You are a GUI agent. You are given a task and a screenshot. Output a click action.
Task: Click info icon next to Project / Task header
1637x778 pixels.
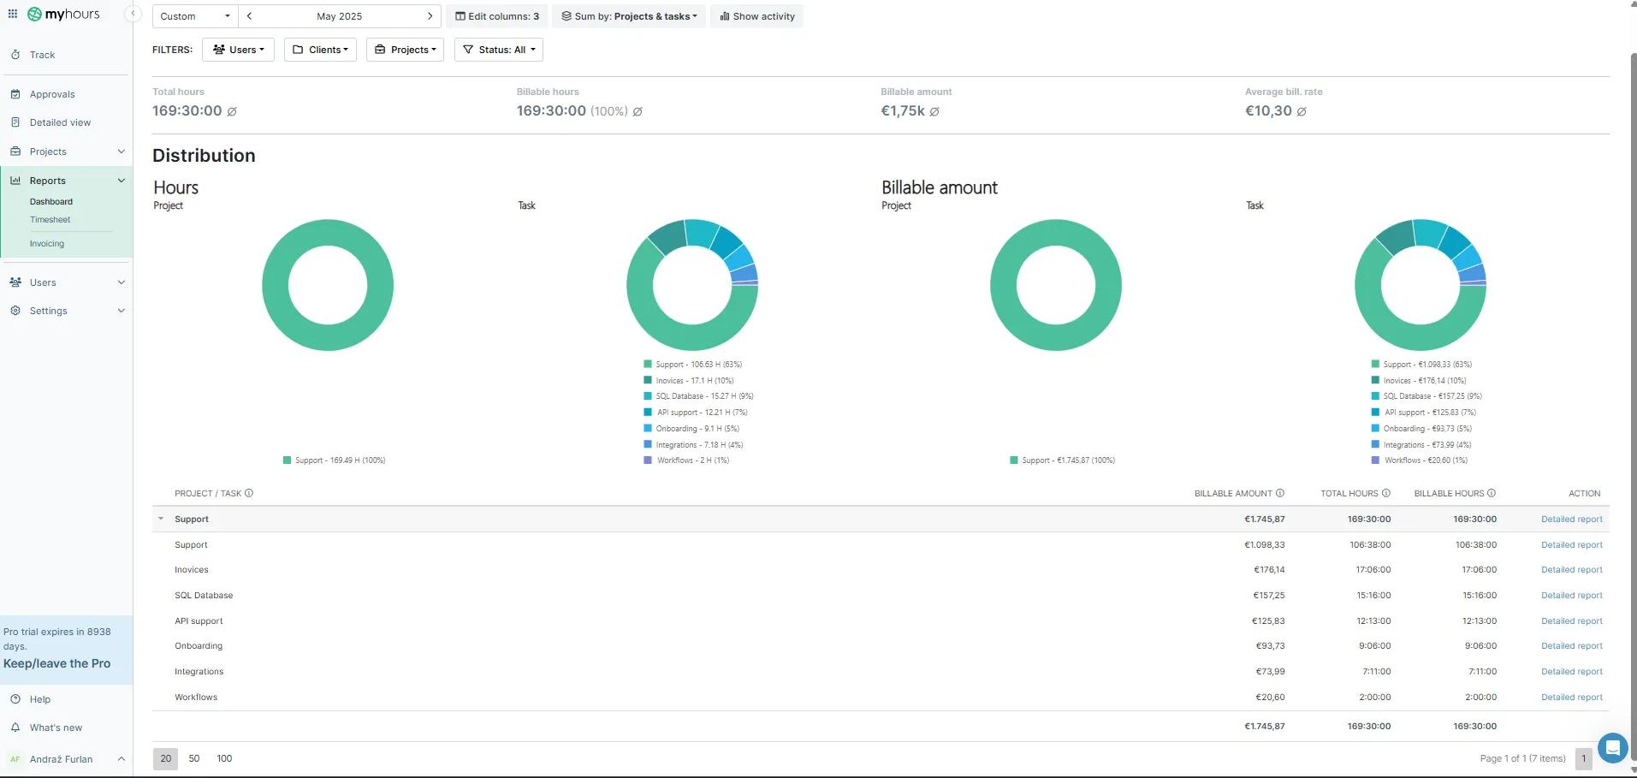[x=249, y=493]
